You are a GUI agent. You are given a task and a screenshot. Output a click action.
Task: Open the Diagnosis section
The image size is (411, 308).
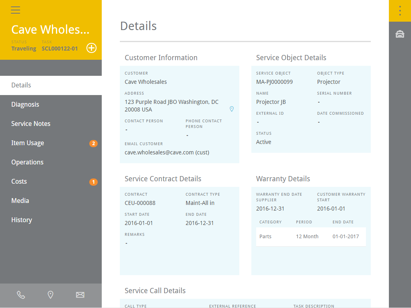point(25,105)
